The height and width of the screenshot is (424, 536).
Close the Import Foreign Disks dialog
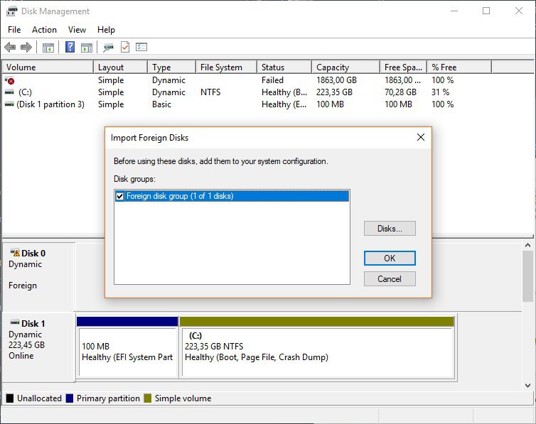pos(421,137)
